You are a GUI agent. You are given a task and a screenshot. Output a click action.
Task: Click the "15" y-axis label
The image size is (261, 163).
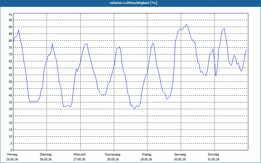[10, 129]
